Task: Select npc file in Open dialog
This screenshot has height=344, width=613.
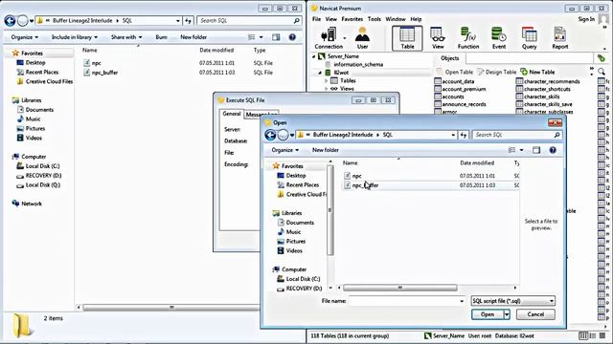Action: (x=353, y=176)
